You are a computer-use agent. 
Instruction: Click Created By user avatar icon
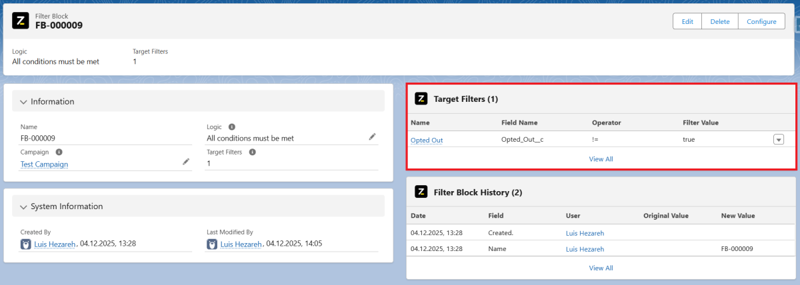click(26, 244)
